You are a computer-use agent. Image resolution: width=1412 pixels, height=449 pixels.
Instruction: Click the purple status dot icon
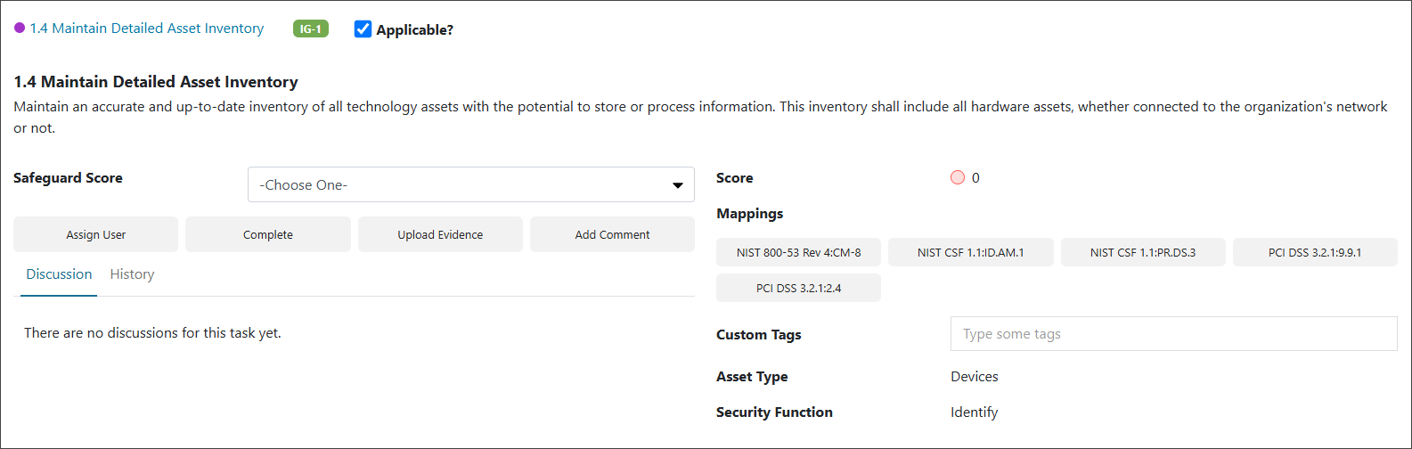tap(20, 29)
